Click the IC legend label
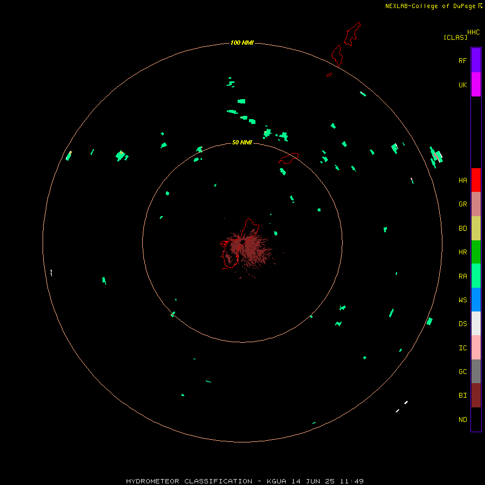 point(462,348)
